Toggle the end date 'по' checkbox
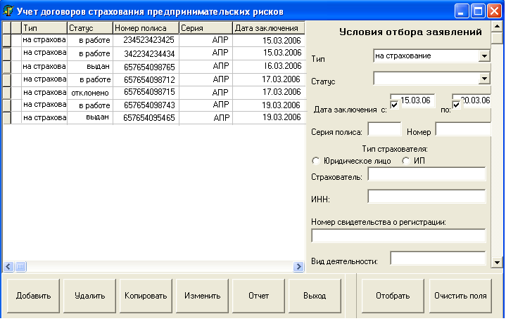506x321 pixels. [x=456, y=105]
